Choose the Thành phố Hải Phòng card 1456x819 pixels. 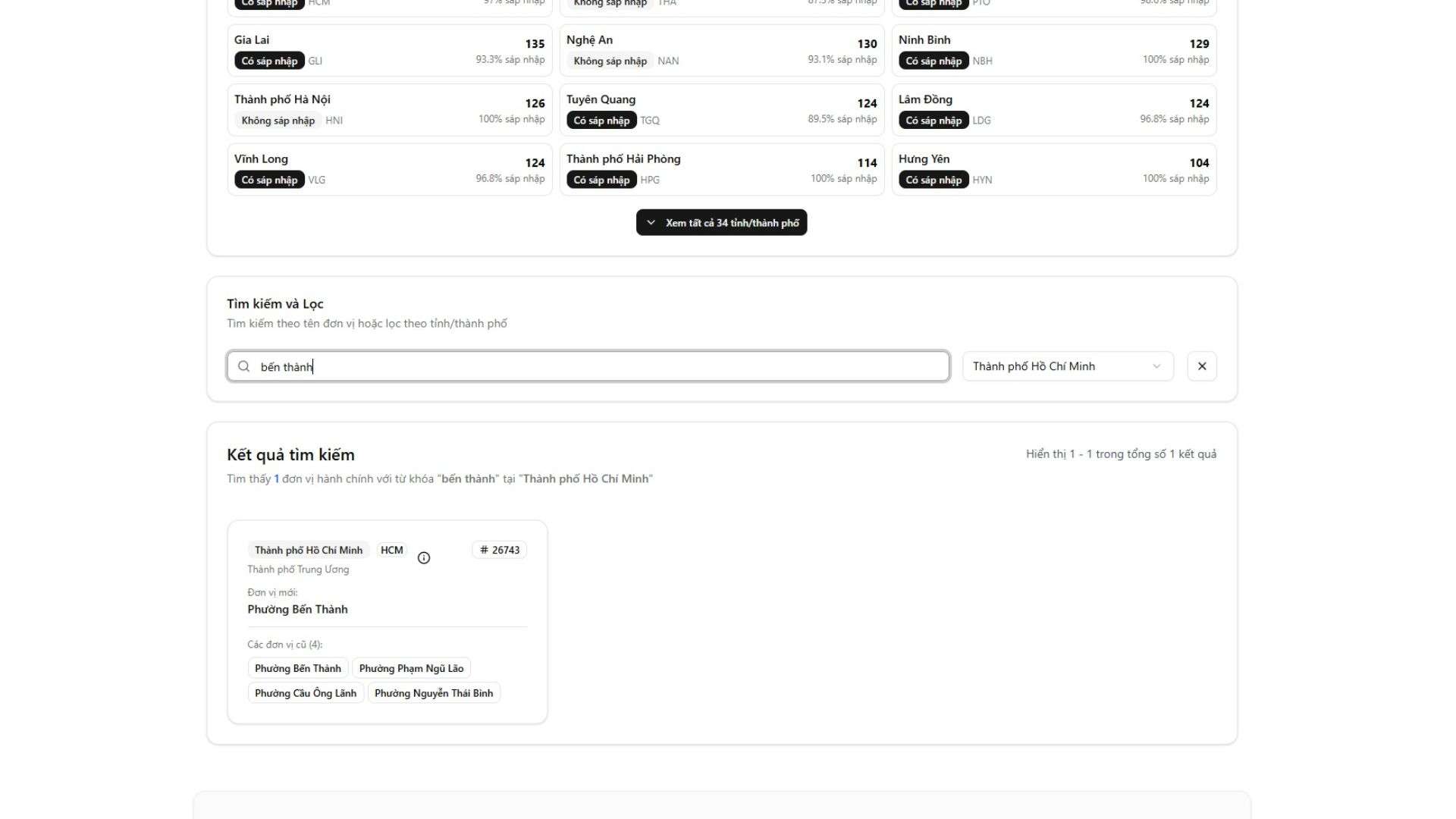tap(721, 169)
